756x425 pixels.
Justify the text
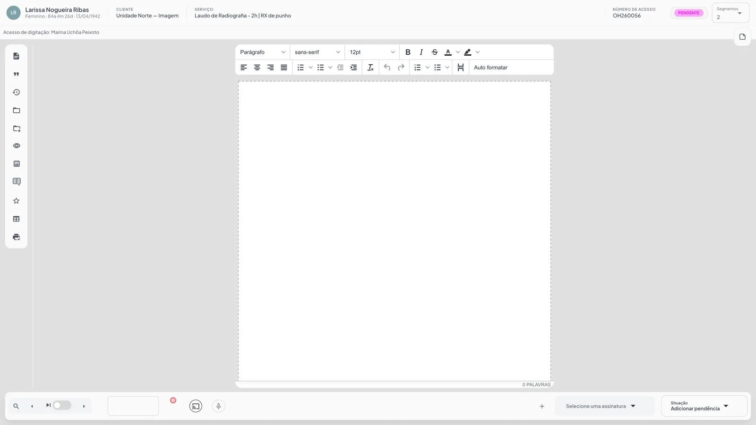click(283, 68)
